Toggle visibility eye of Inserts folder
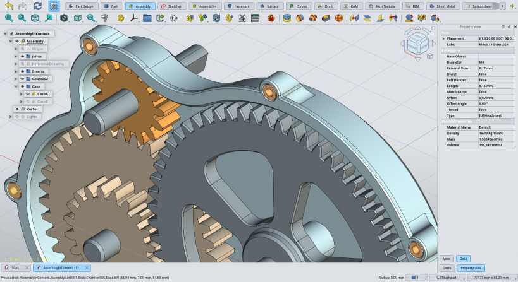 tap(23, 71)
